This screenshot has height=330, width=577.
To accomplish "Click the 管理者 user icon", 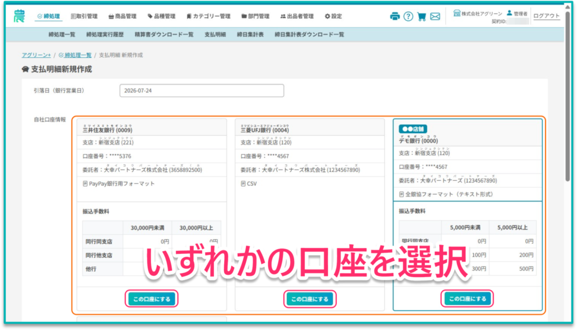I will [509, 13].
